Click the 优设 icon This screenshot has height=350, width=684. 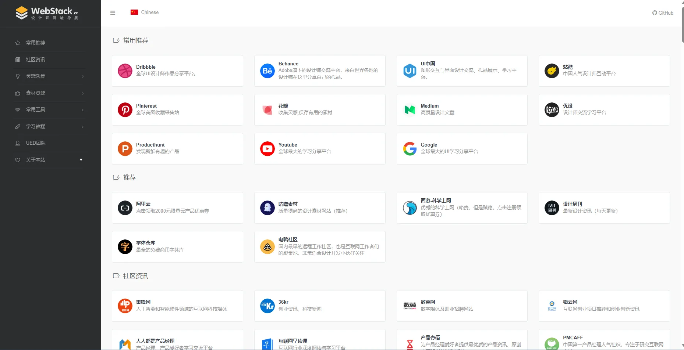[x=552, y=110]
